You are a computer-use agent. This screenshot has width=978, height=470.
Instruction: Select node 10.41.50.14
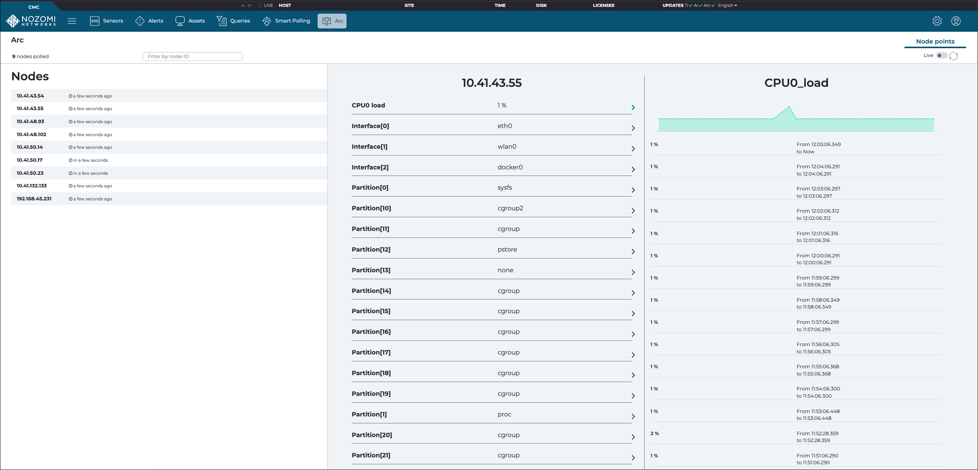[169, 147]
